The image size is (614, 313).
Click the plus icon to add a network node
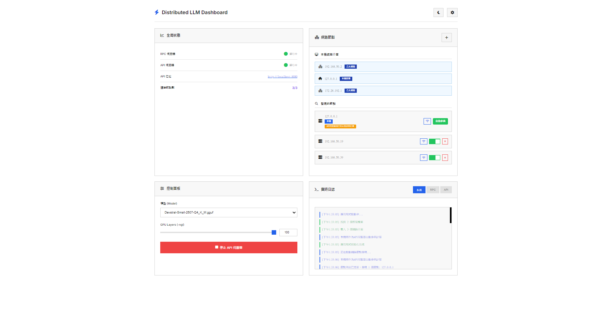(446, 38)
